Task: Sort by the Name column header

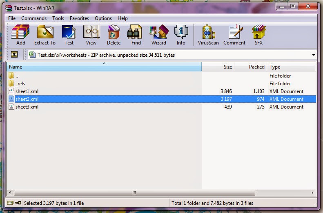Action: [x=104, y=67]
